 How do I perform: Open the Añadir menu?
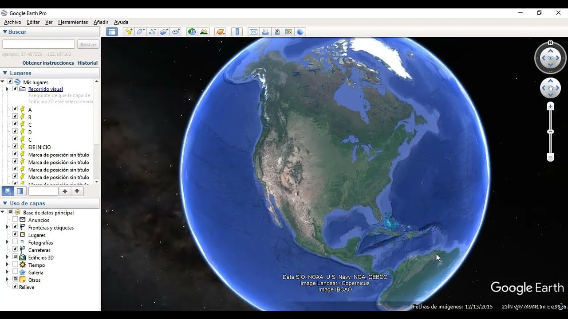click(x=101, y=22)
